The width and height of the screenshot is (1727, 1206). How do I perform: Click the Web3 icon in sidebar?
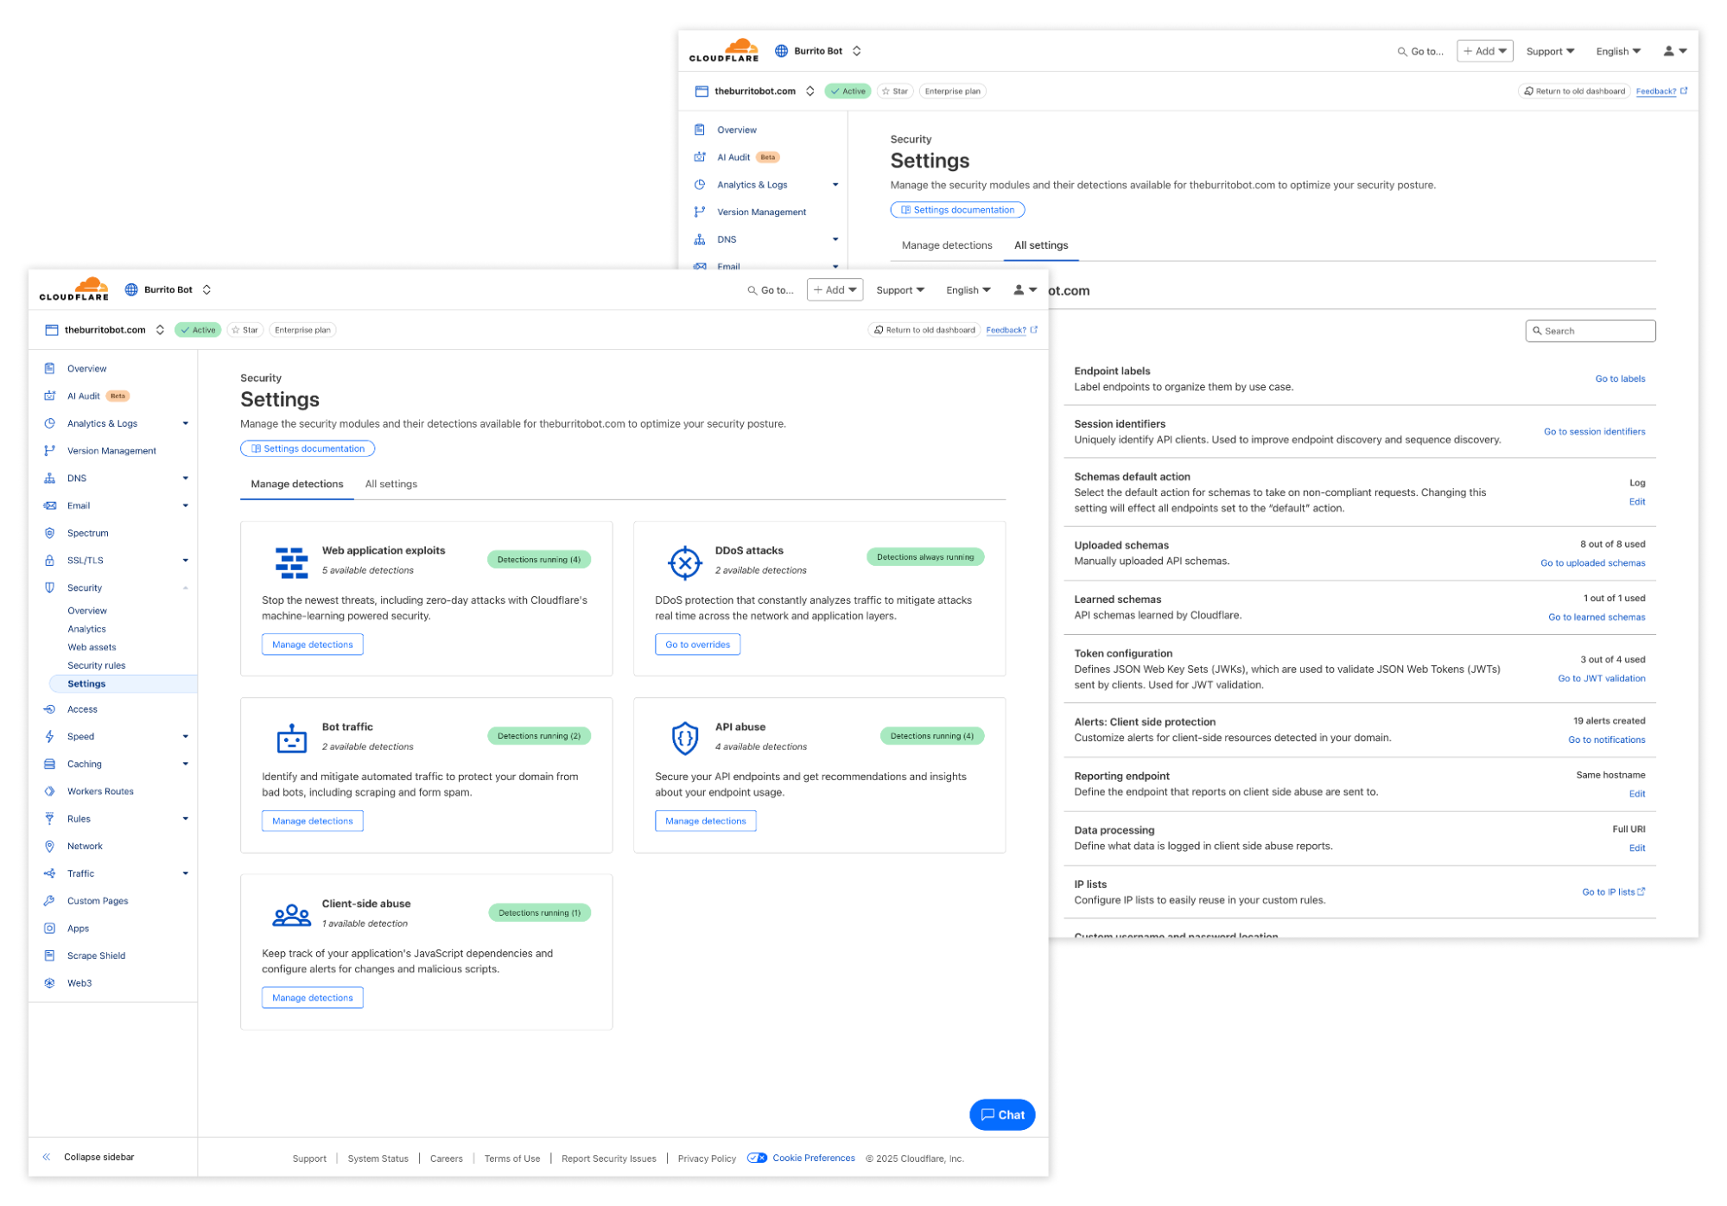coord(49,983)
